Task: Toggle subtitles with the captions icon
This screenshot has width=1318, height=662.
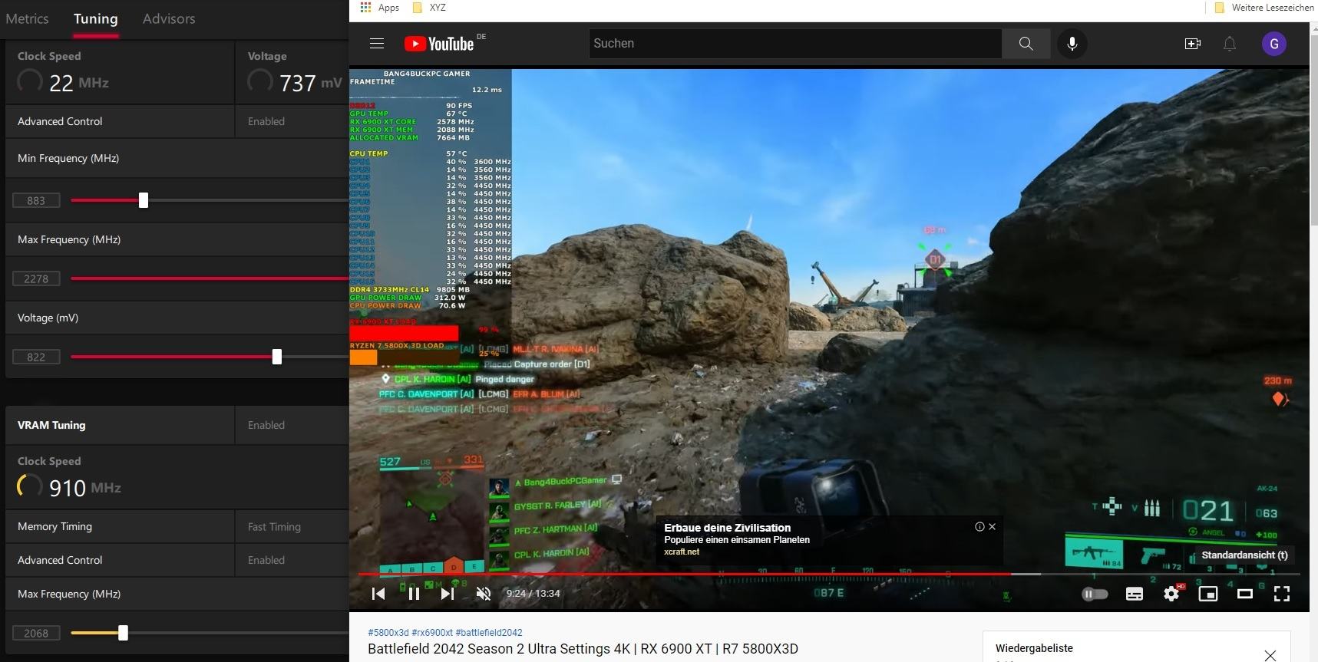Action: pos(1134,594)
